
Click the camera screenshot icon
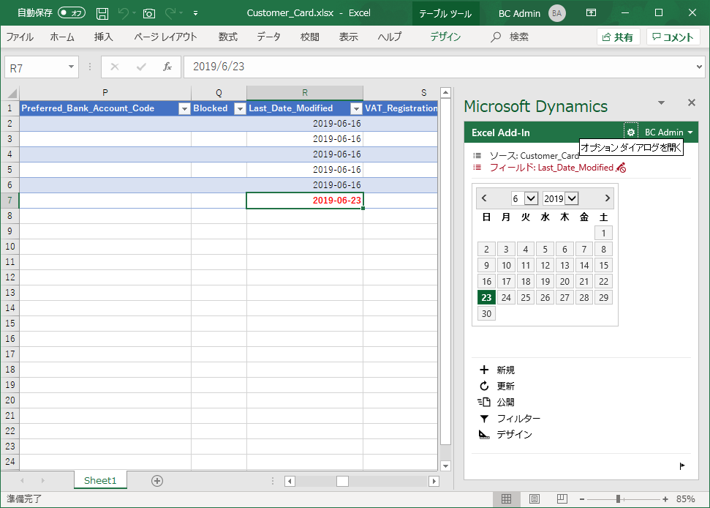149,13
